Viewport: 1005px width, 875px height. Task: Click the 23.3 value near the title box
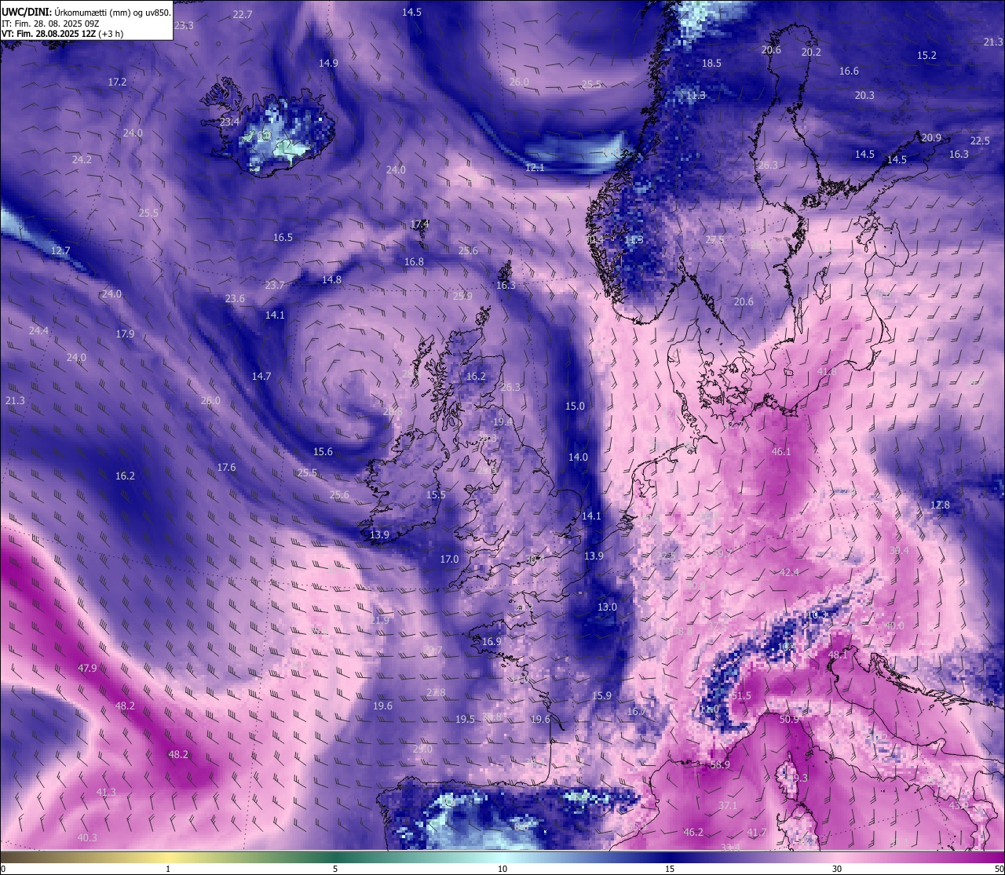pos(184,26)
